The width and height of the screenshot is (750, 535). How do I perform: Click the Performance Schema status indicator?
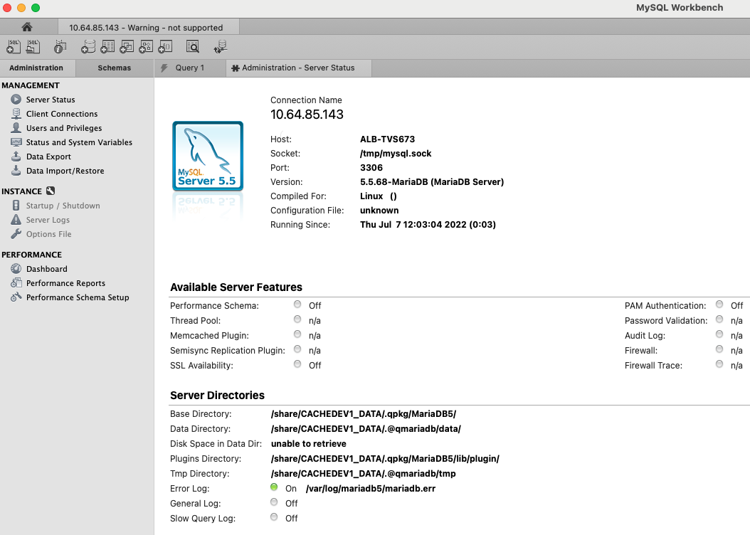coord(297,304)
